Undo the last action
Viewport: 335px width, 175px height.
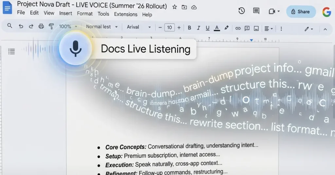[x=21, y=26]
